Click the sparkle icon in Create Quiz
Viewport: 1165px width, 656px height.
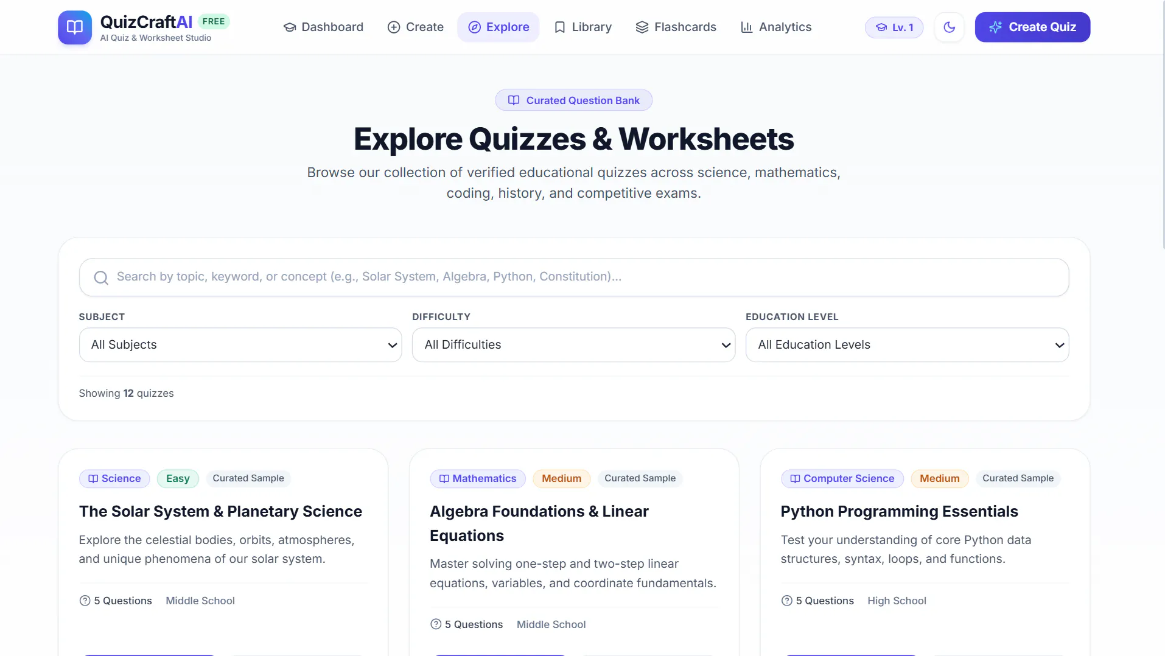pyautogui.click(x=995, y=27)
